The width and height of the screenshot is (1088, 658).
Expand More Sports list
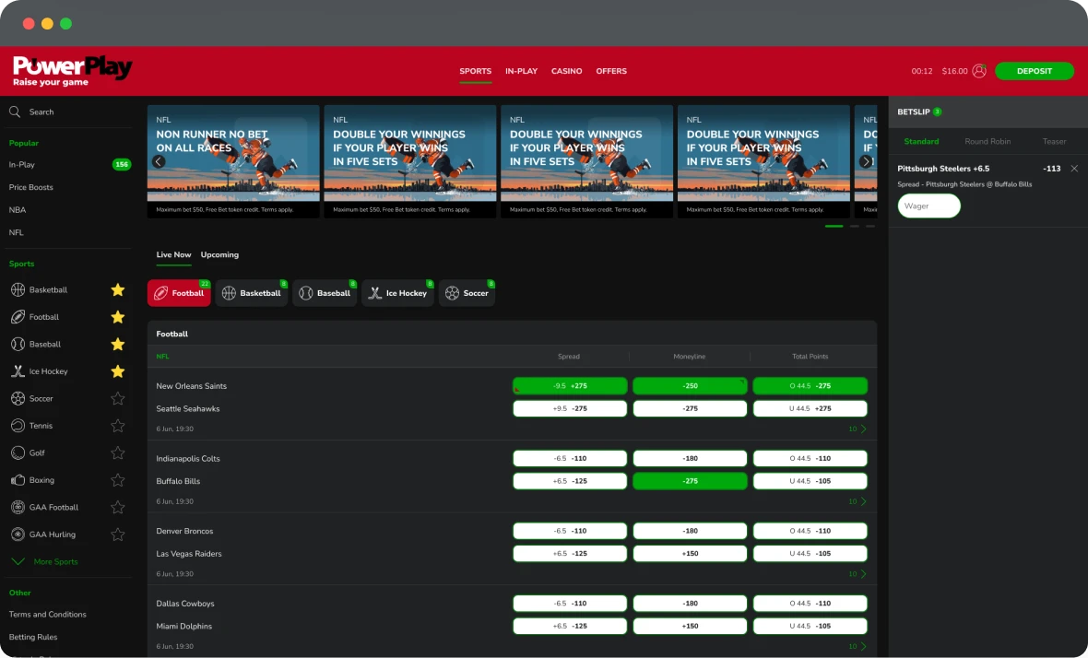45,561
